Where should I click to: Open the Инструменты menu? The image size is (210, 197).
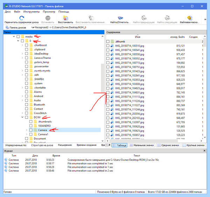(31, 12)
